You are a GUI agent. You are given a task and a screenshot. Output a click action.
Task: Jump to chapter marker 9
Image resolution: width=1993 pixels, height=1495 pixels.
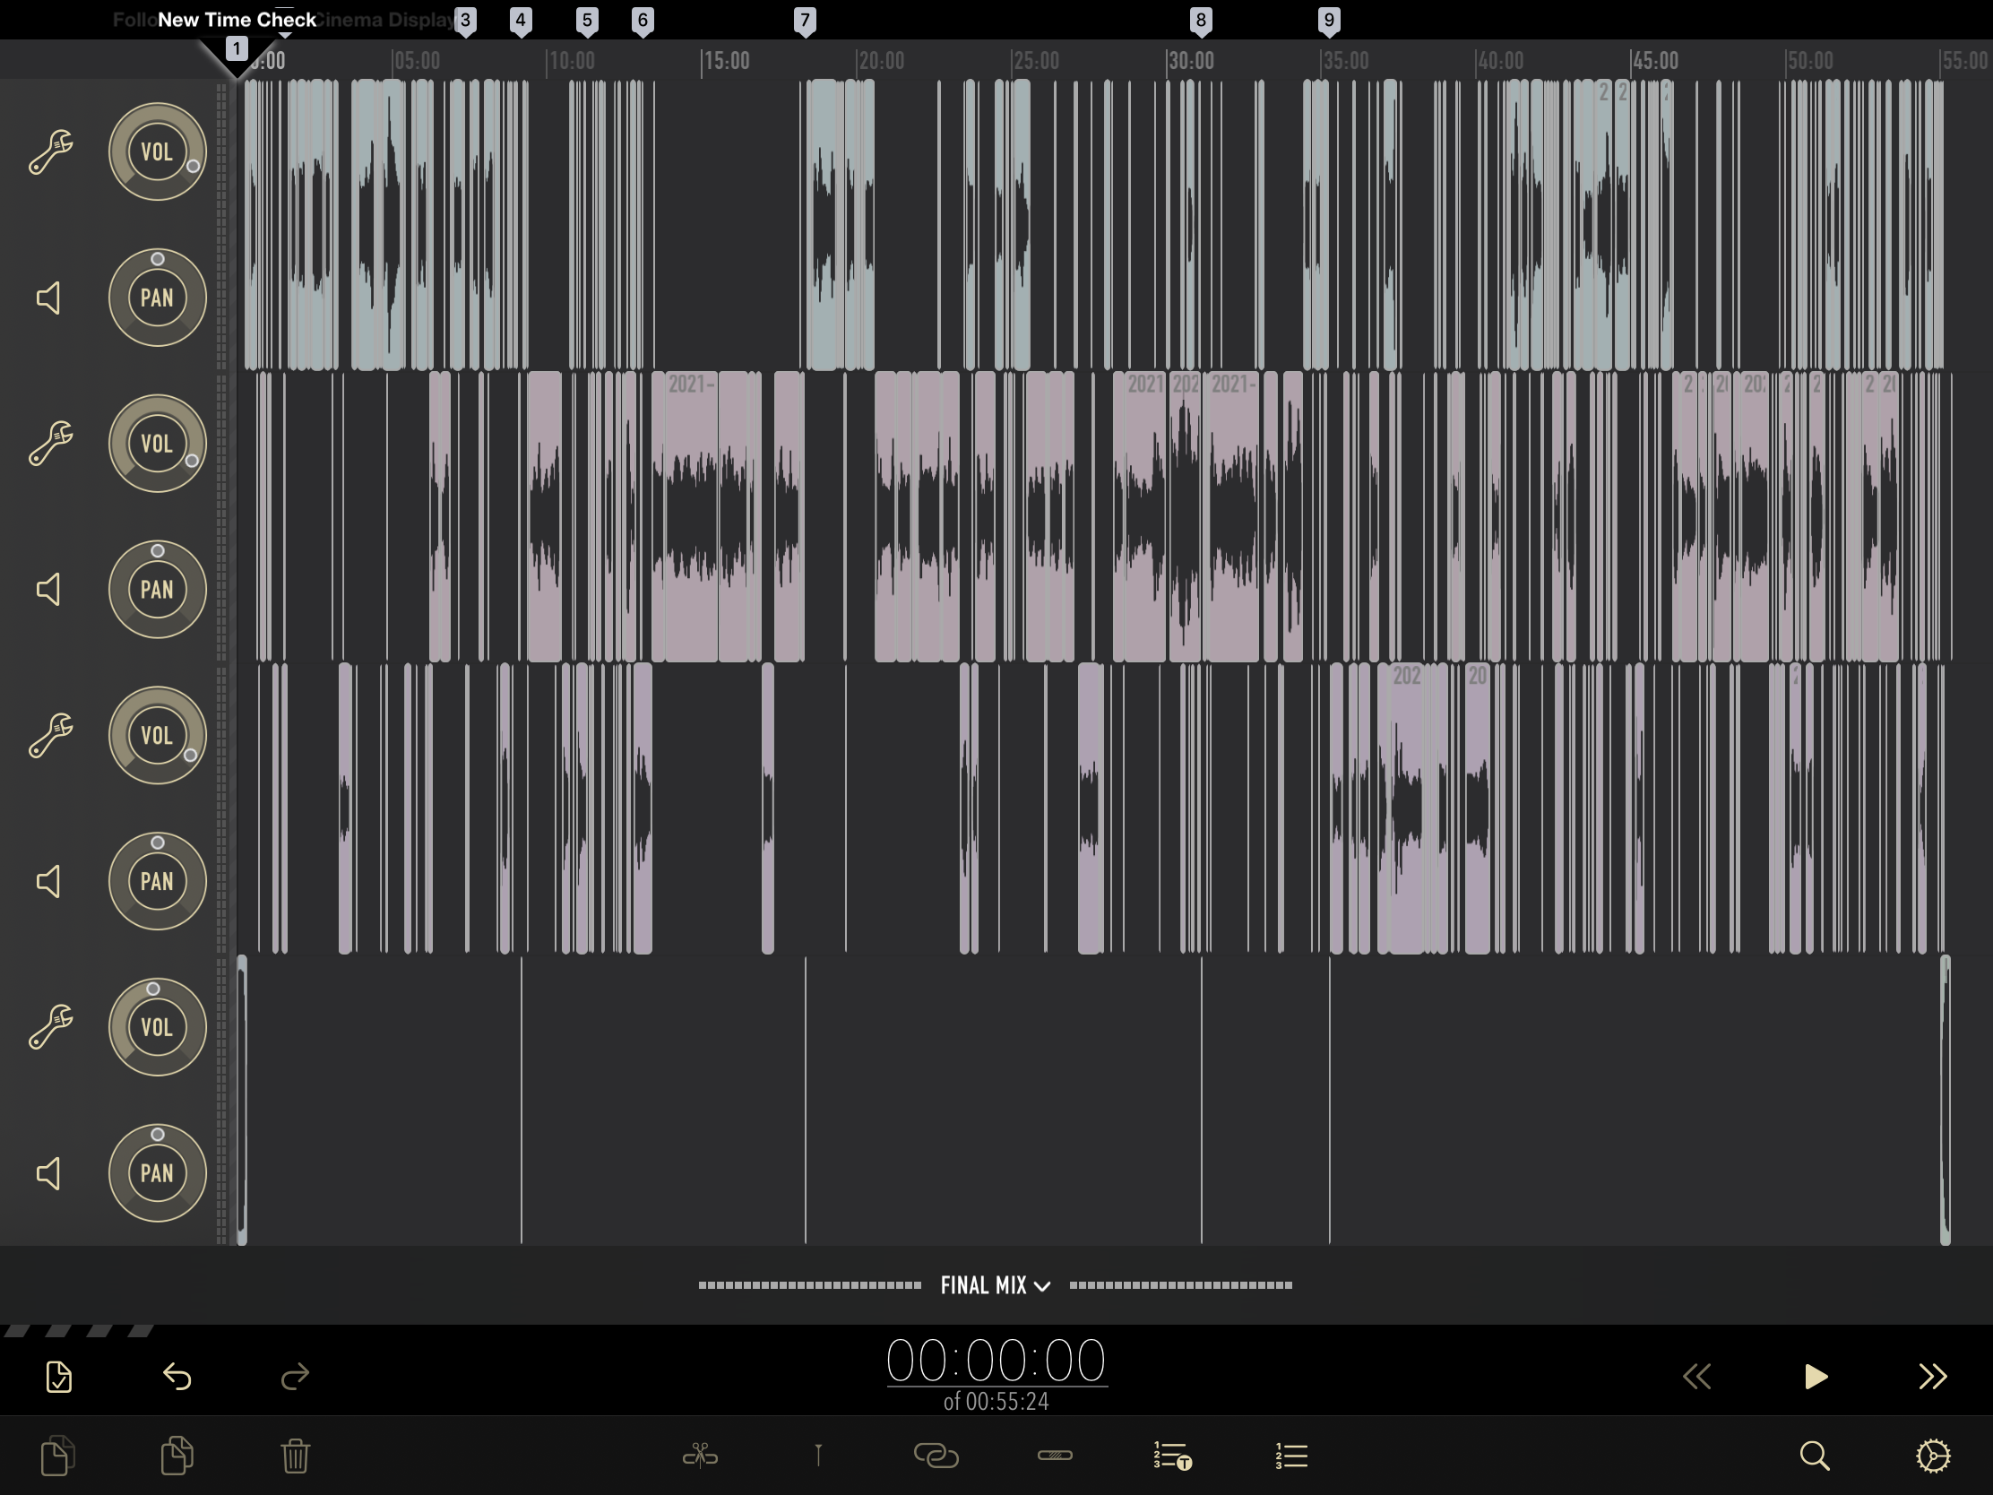pyautogui.click(x=1329, y=21)
